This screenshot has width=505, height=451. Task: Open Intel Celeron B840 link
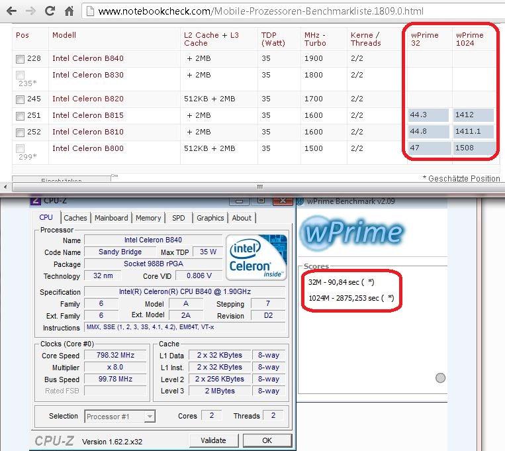[88, 58]
